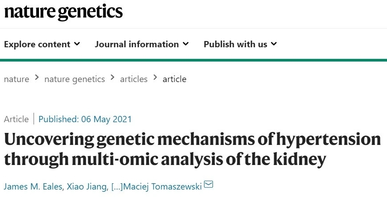Click the article title heading text

192,149
